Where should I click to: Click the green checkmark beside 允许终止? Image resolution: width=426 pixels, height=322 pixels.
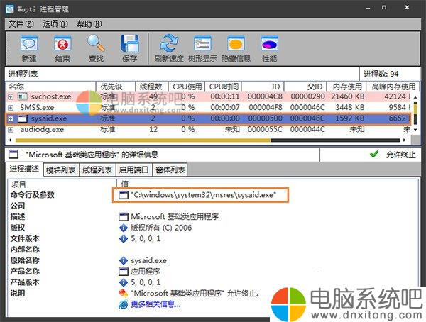coord(374,155)
